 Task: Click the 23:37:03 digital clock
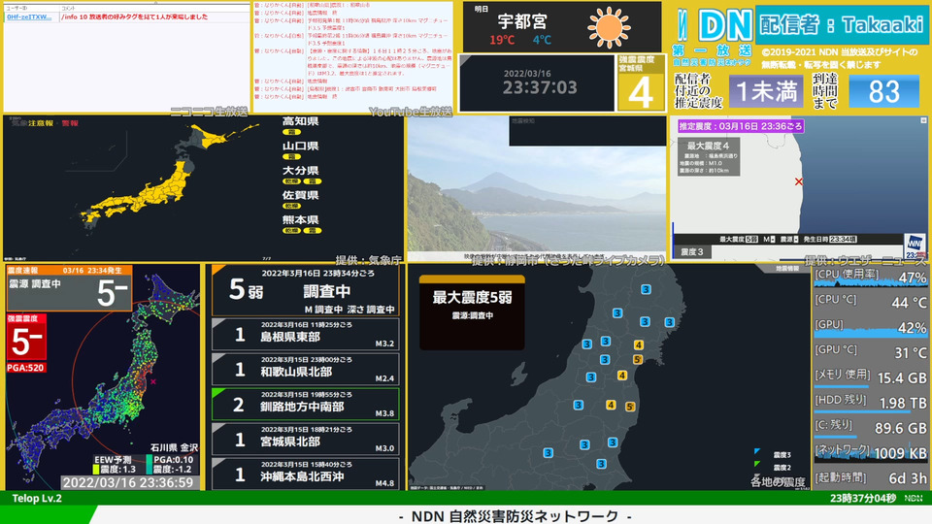coord(540,87)
